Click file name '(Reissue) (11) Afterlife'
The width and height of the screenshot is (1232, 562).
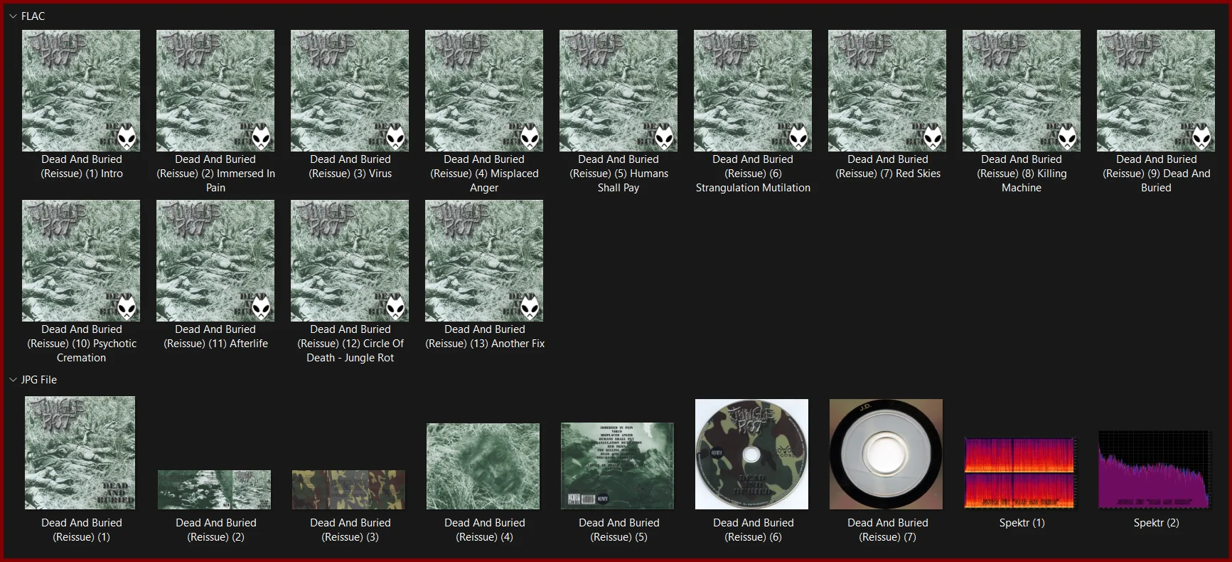(215, 336)
